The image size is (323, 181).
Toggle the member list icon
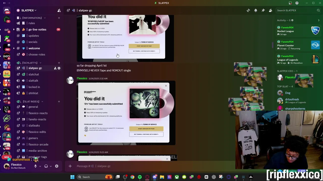click(x=271, y=10)
